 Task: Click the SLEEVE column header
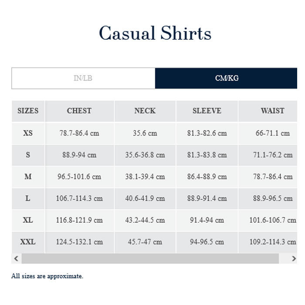207,111
